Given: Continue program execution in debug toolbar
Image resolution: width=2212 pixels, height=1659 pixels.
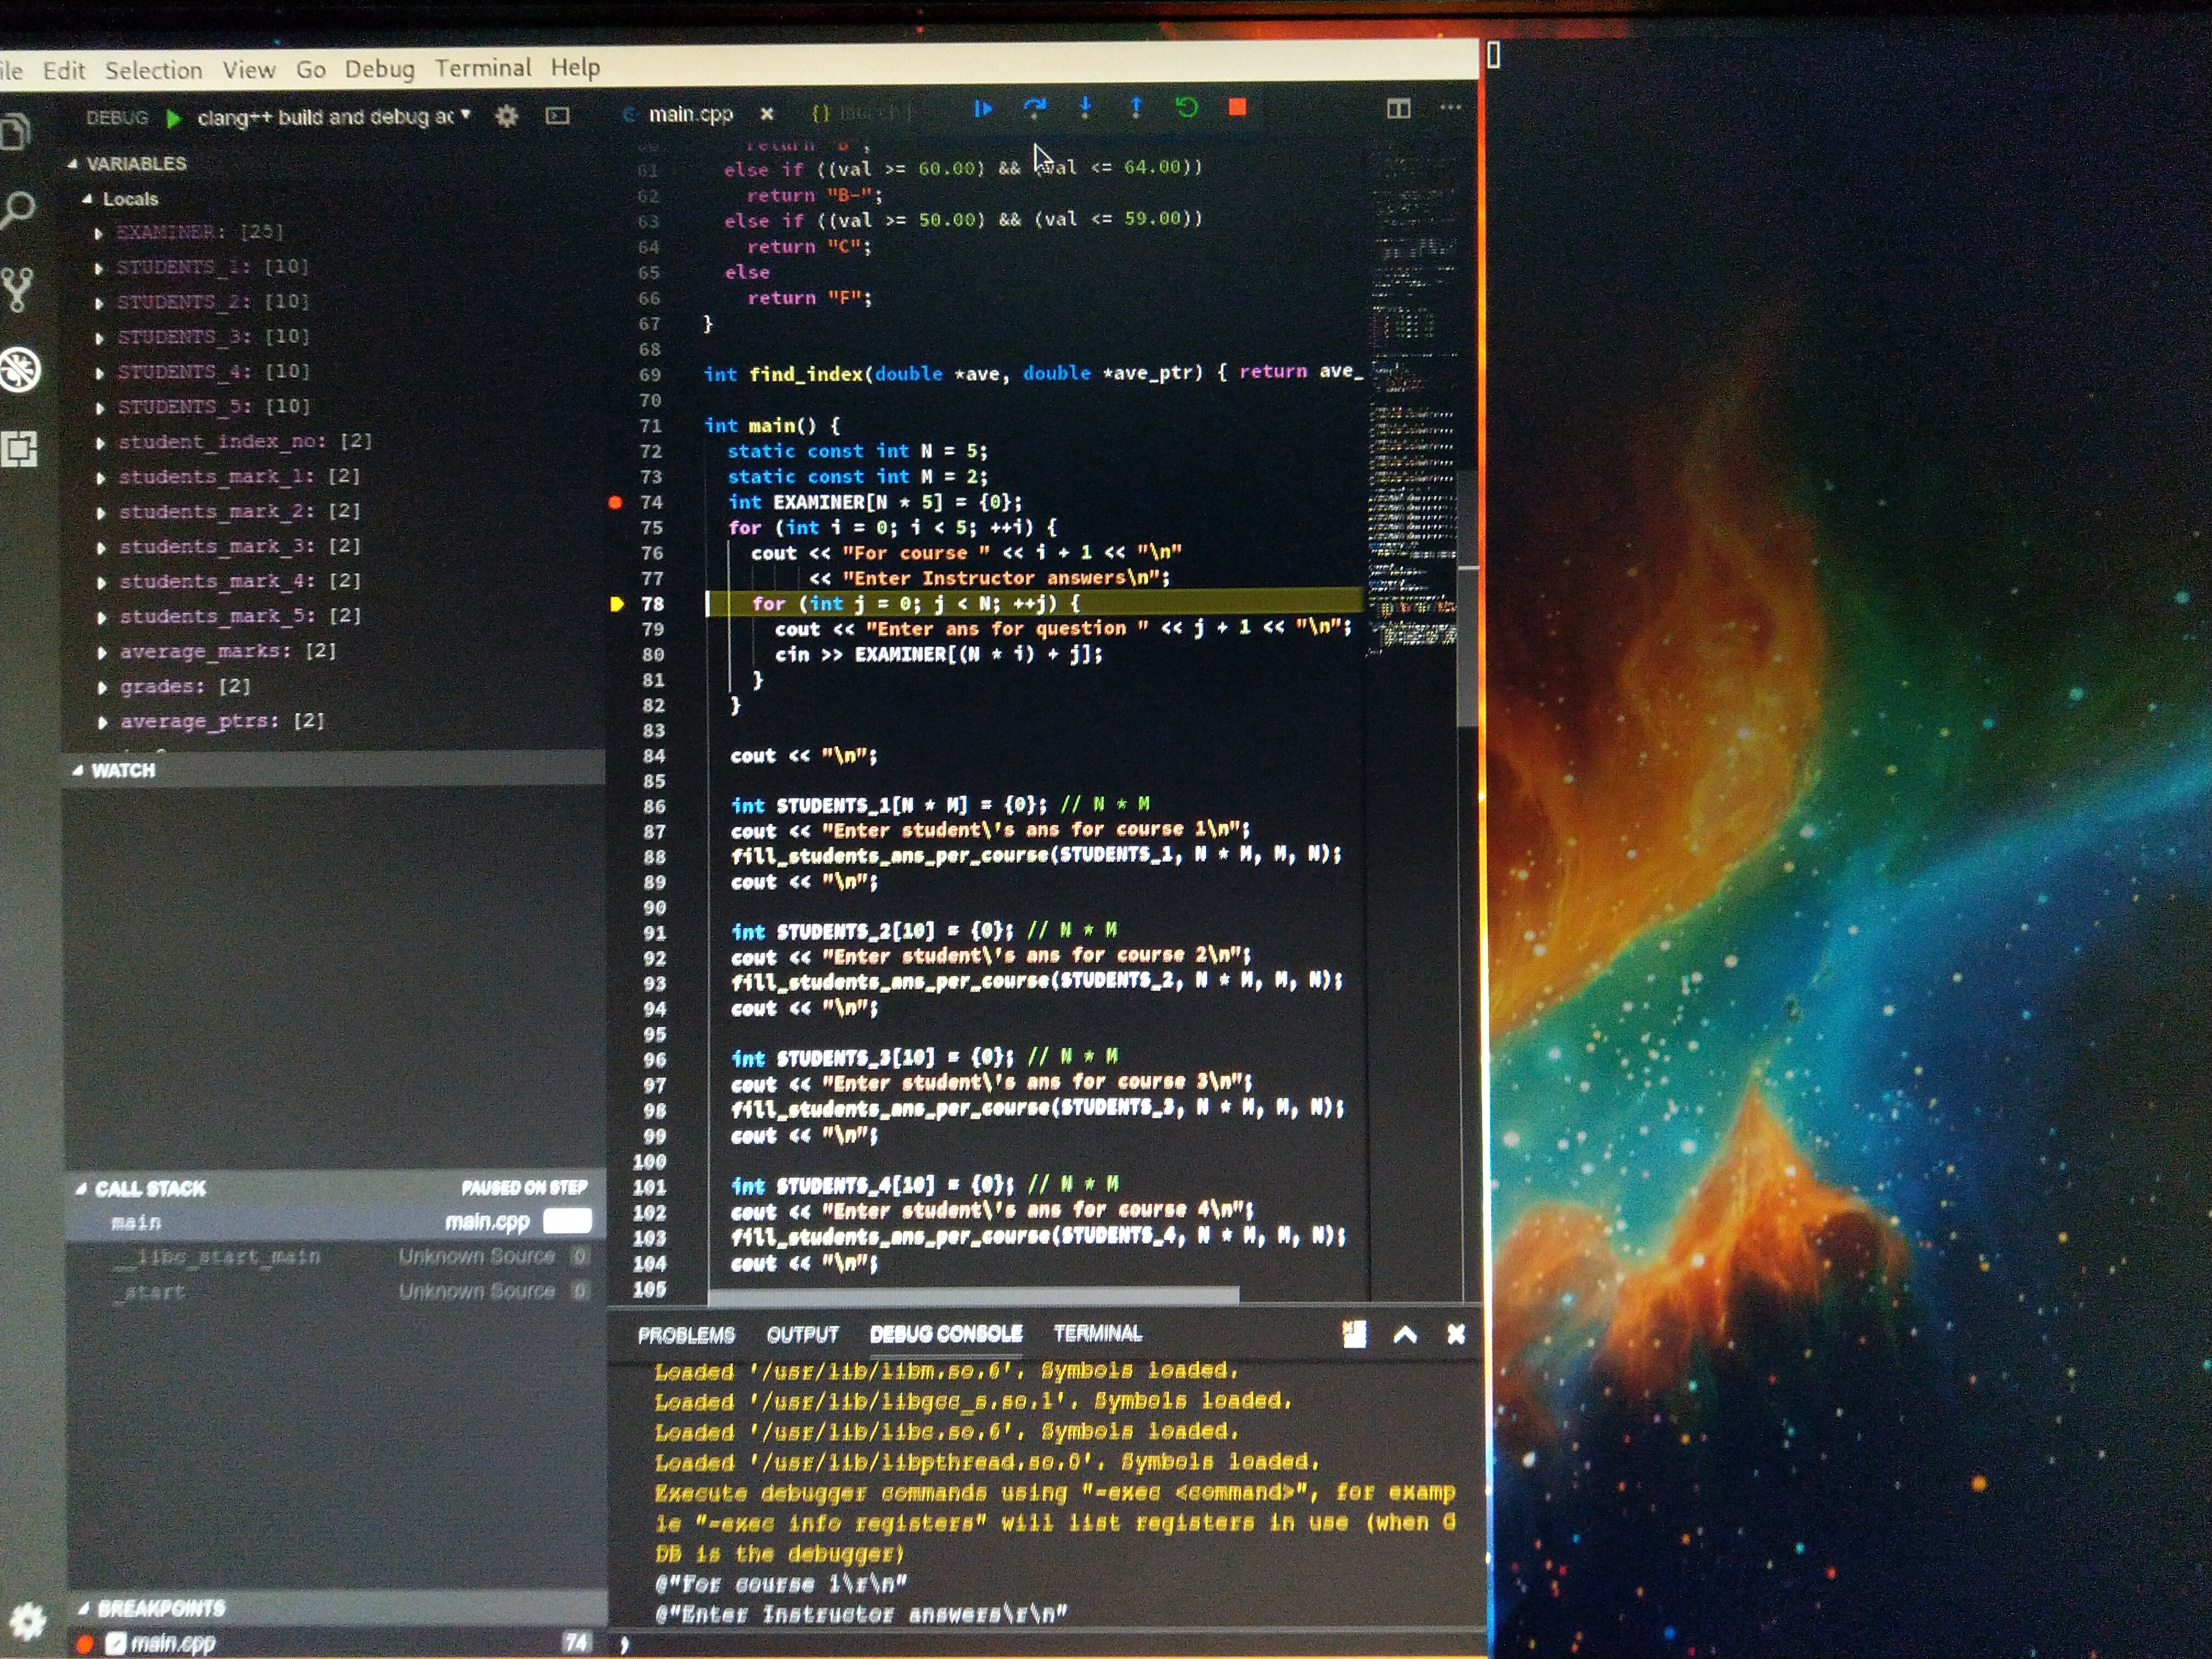Looking at the screenshot, I should 983,109.
